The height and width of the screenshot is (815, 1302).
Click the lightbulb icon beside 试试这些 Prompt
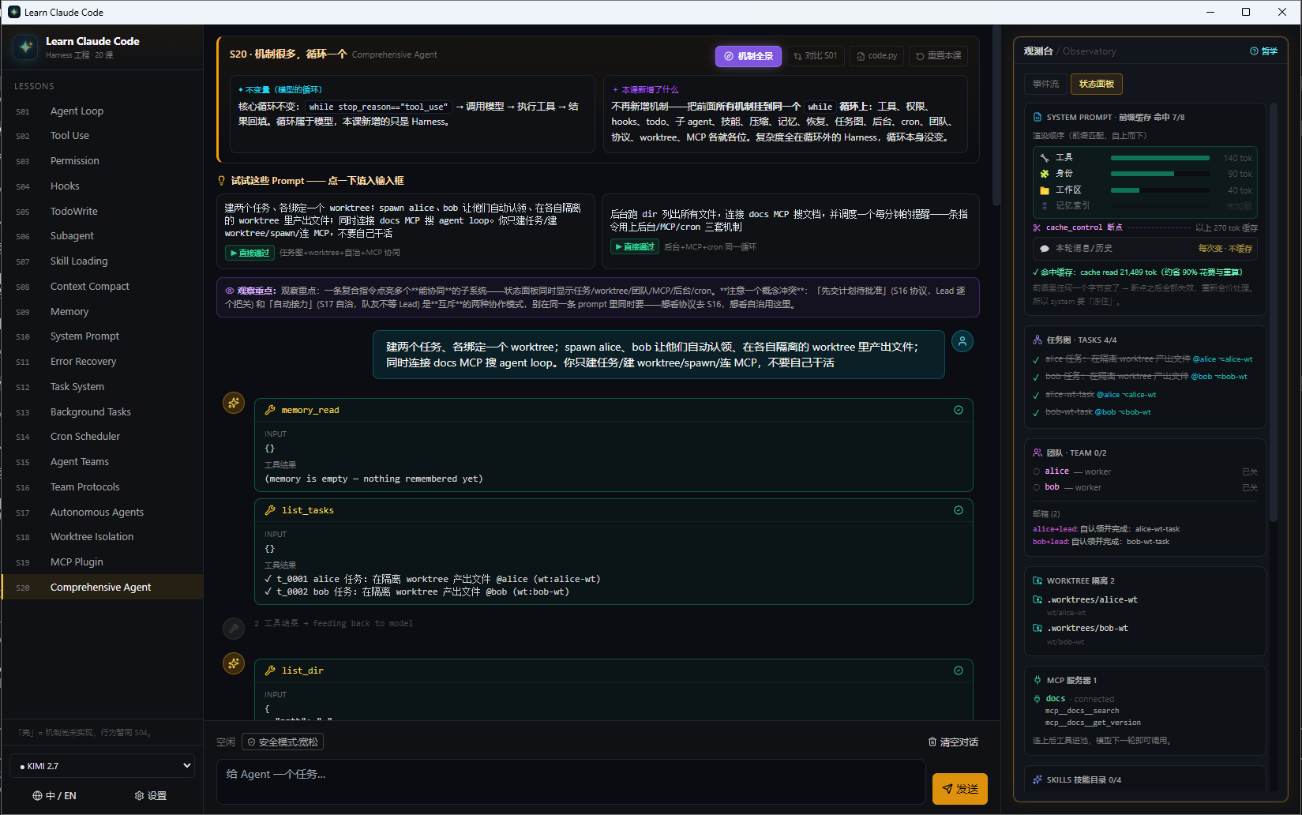click(222, 181)
